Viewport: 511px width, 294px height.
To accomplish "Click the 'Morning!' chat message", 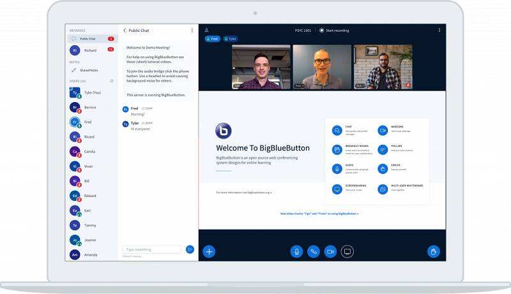I will [137, 114].
